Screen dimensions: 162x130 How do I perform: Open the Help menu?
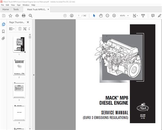click(x=33, y=5)
